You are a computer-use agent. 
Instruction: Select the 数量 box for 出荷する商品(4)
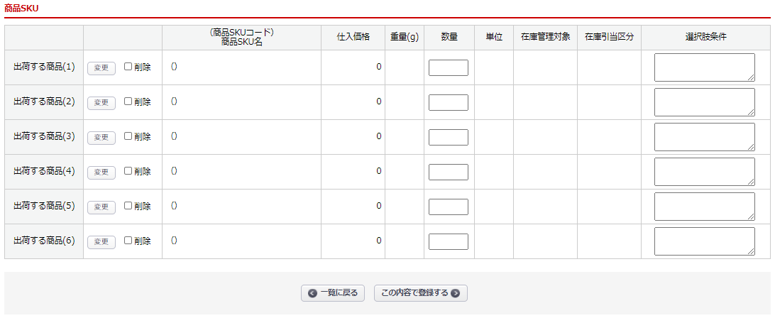(448, 172)
